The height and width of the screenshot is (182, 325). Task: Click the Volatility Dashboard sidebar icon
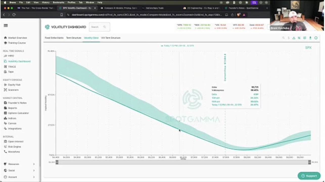[x=5, y=61]
